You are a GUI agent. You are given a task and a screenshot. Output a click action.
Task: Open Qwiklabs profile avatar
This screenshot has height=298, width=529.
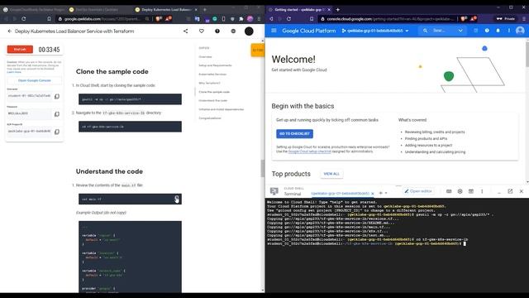pos(249,31)
